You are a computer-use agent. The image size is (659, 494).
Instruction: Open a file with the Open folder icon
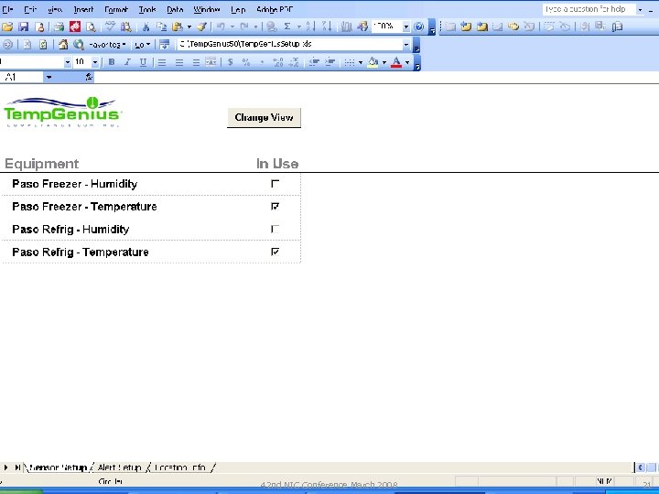click(7, 27)
